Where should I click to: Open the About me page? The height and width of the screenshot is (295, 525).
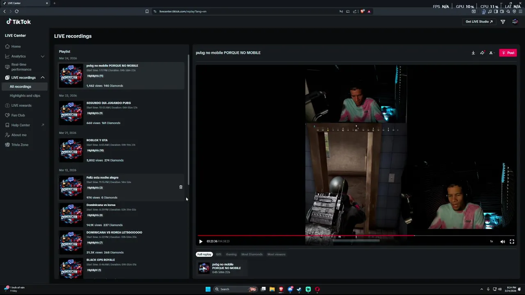click(19, 135)
